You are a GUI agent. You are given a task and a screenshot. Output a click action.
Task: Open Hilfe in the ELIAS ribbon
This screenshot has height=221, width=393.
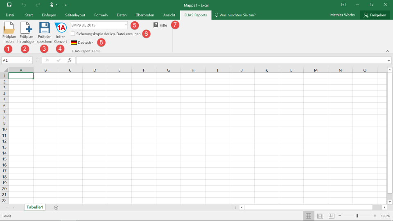click(160, 25)
